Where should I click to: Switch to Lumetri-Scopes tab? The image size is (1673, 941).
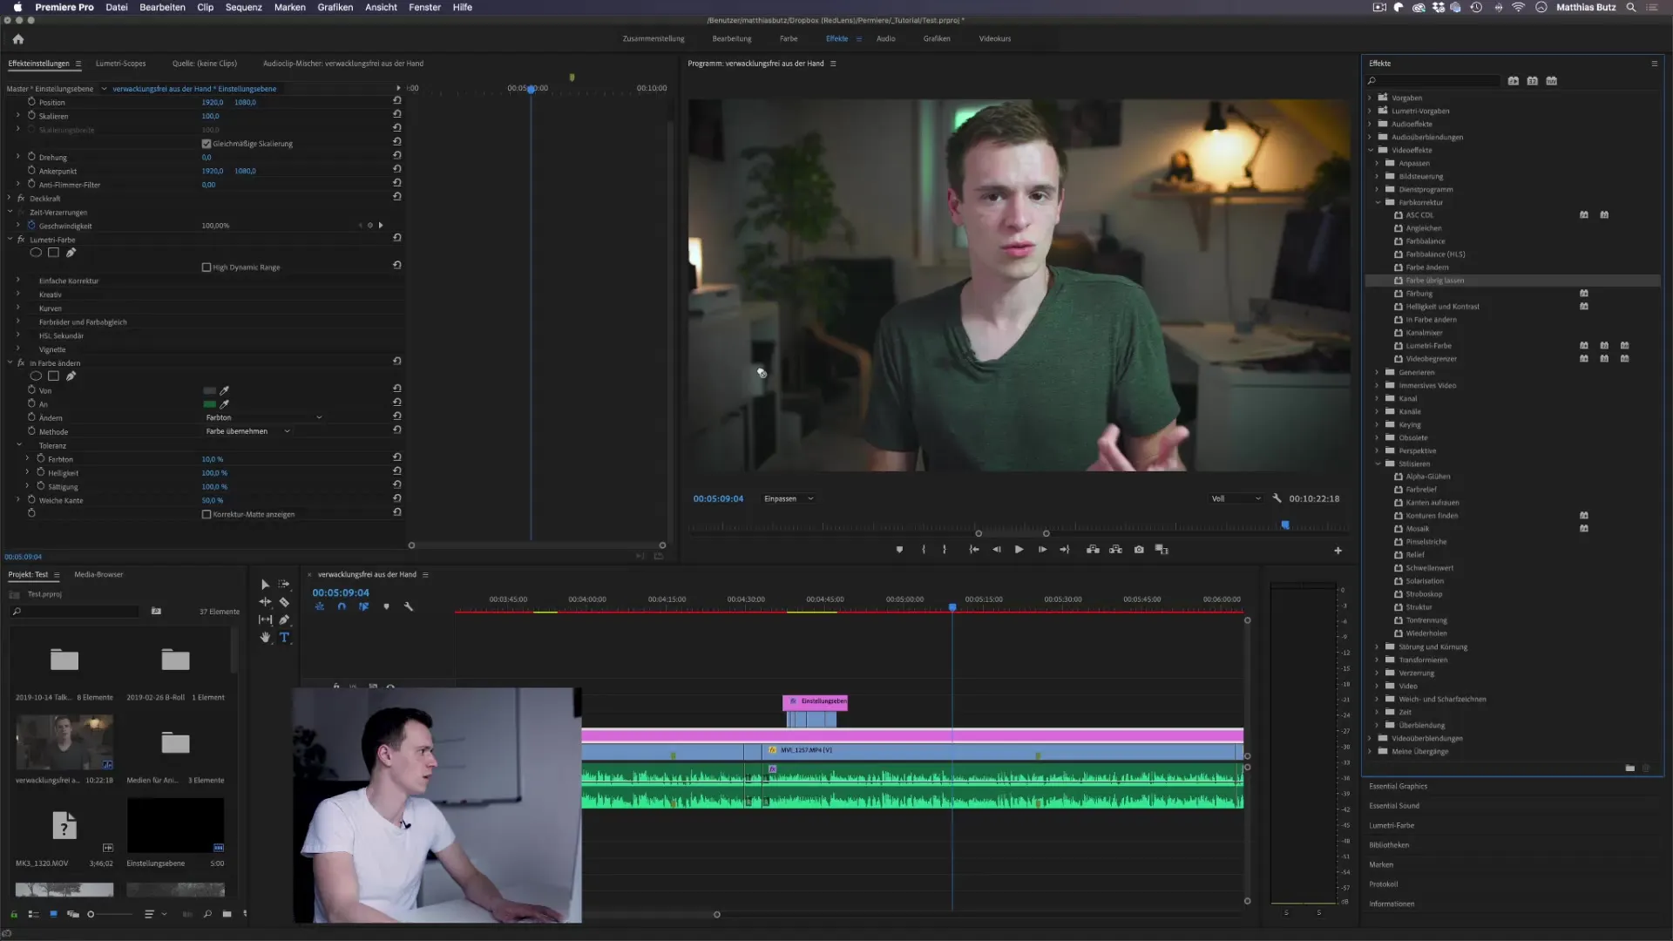(x=121, y=64)
